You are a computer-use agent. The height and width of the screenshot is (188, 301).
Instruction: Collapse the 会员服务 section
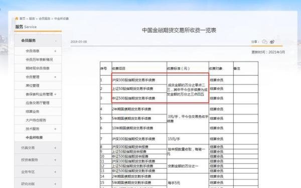56,40
